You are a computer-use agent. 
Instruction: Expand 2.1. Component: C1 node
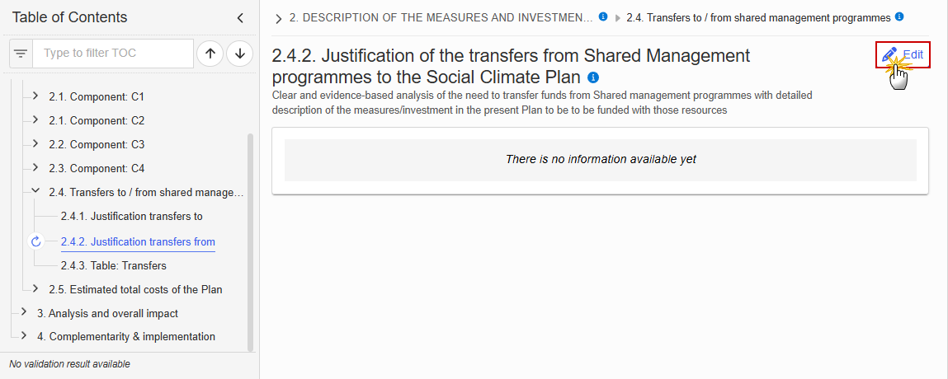pyautogui.click(x=35, y=96)
